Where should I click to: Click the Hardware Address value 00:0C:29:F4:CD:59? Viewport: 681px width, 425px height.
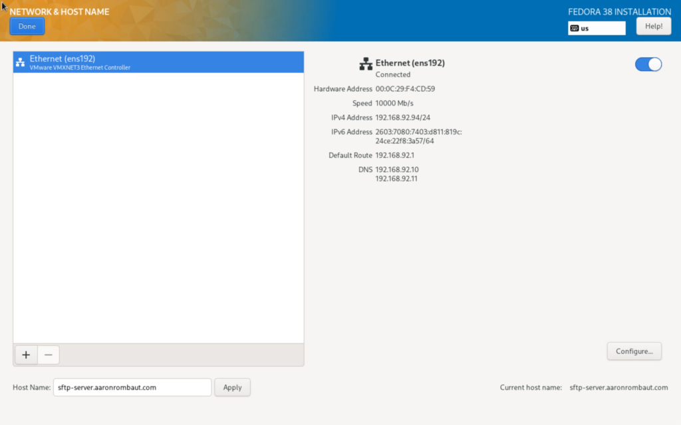click(x=405, y=89)
